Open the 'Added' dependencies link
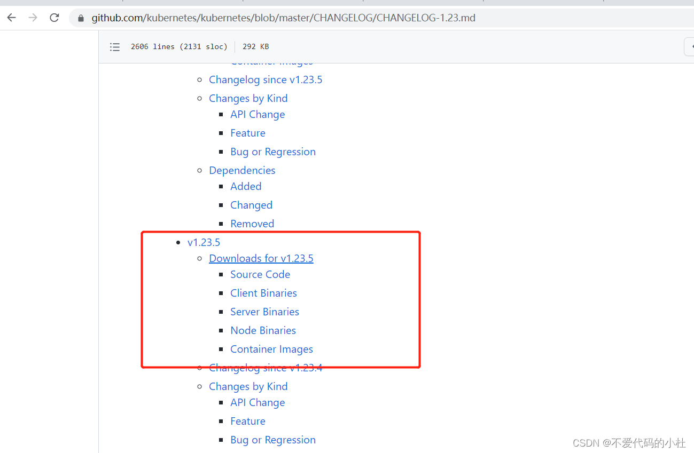This screenshot has height=453, width=694. point(246,186)
